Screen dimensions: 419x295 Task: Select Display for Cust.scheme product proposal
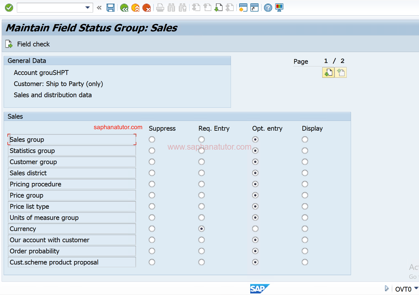305,262
